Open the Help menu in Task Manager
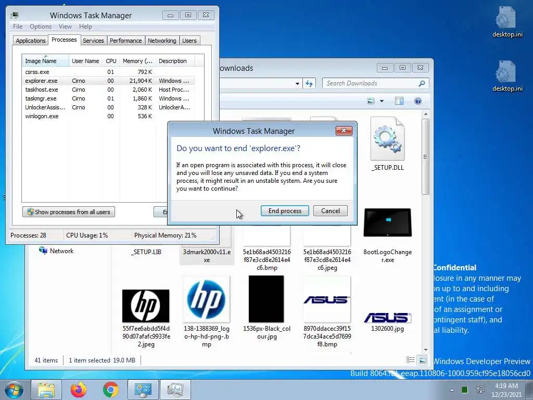This screenshot has height=400, width=533. point(85,27)
